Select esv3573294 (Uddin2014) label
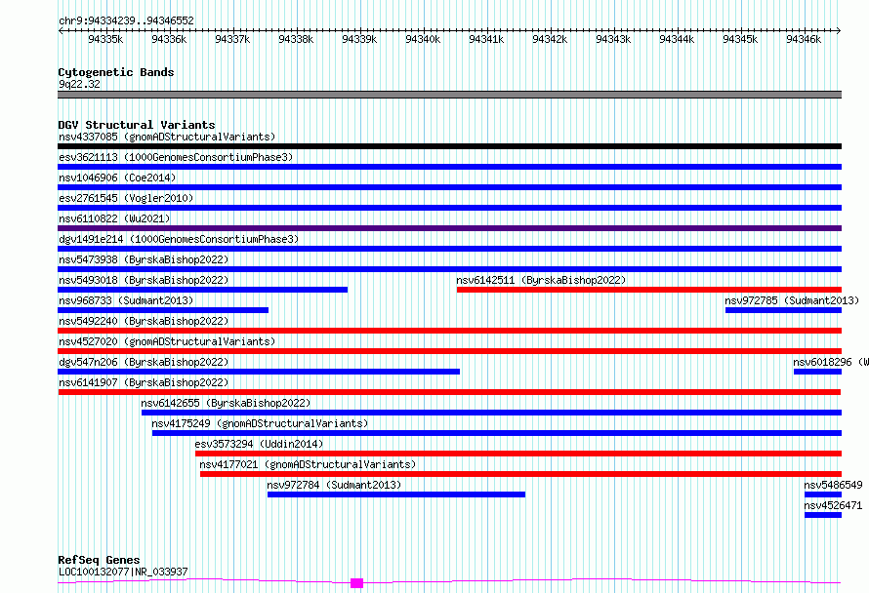Image resolution: width=869 pixels, height=593 pixels. [259, 444]
